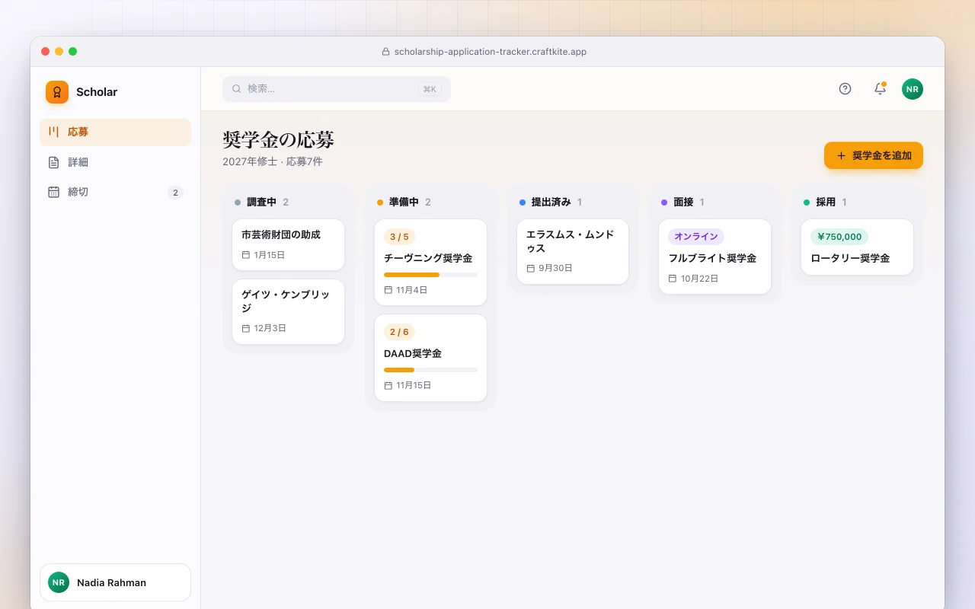Click the NR avatar beside Nadia Rahman

(x=59, y=582)
